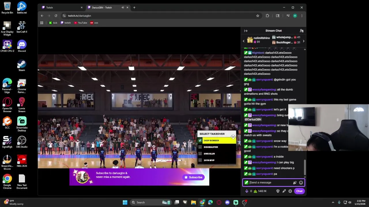Screen dimensions: 369x207
Task: Open Chrome profile avatar
Action: click(295, 16)
